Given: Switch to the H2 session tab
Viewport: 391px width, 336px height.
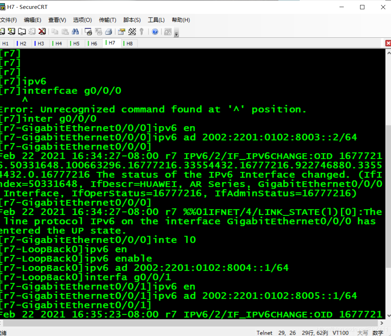Looking at the screenshot, I should 23,43.
